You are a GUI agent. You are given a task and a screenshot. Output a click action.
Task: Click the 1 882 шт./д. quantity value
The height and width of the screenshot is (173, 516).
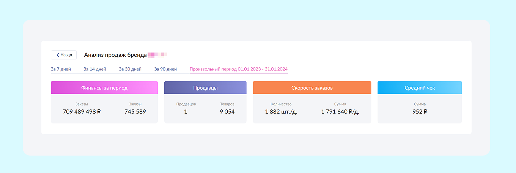[x=281, y=112]
